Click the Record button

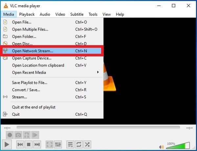(x=10, y=135)
